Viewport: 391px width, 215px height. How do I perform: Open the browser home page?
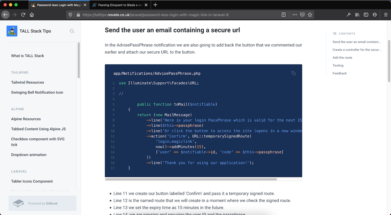pyautogui.click(x=32, y=15)
